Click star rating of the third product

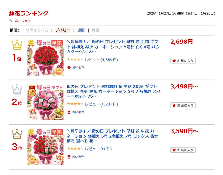[75, 149]
